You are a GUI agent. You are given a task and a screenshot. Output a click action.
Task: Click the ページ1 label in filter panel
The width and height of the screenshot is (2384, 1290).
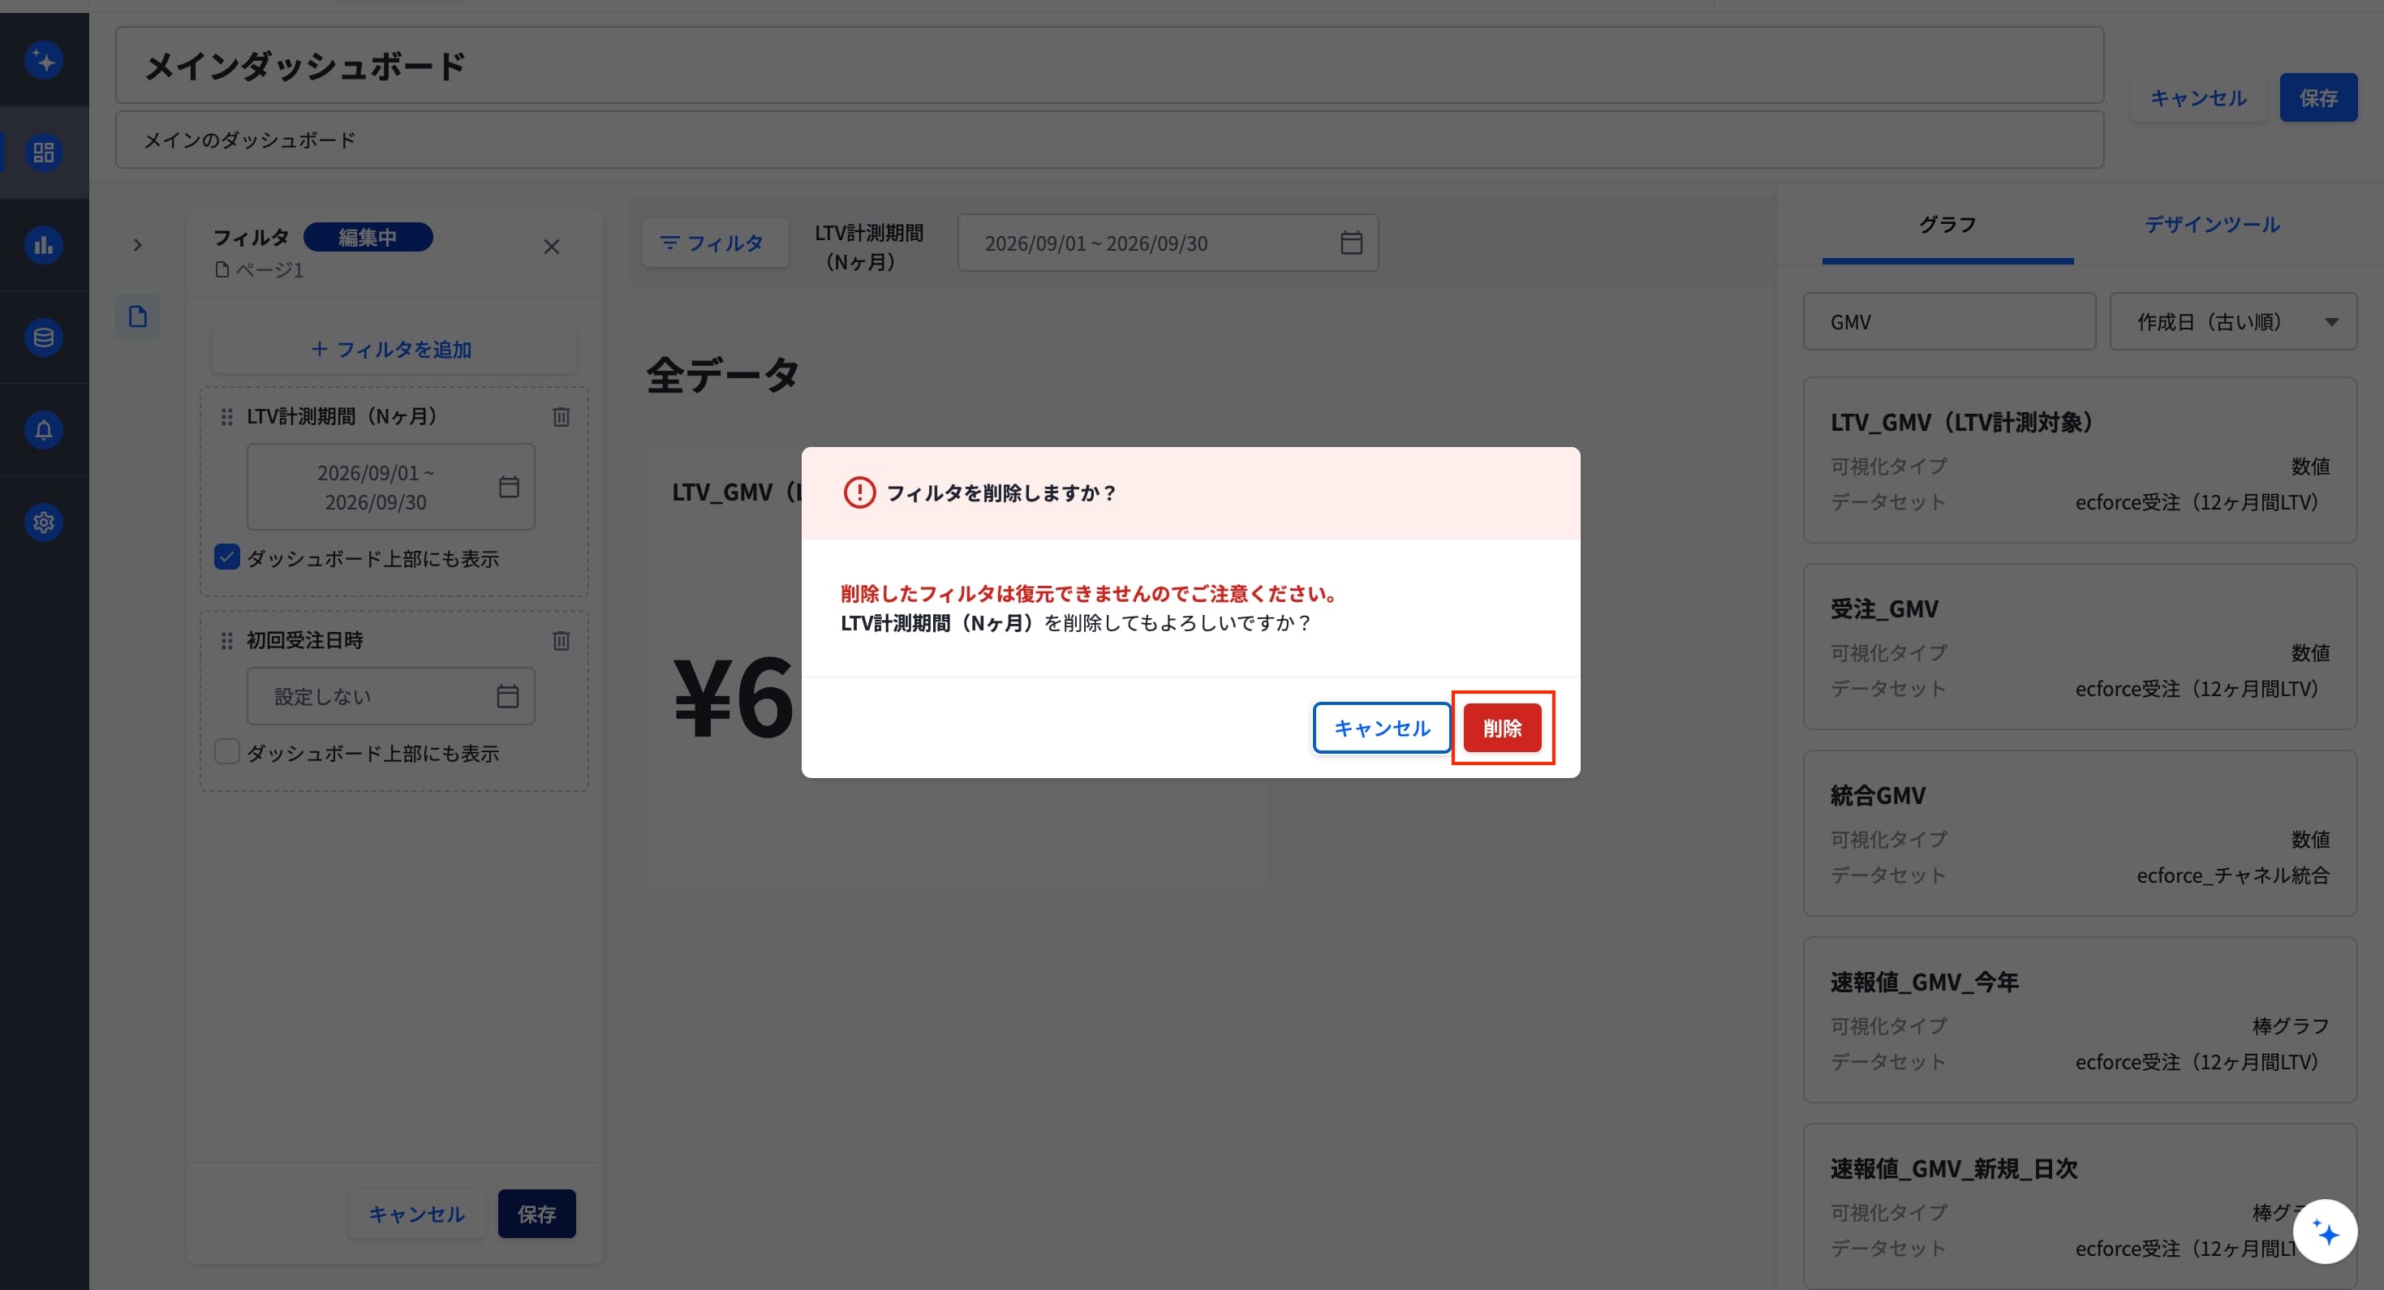click(269, 270)
